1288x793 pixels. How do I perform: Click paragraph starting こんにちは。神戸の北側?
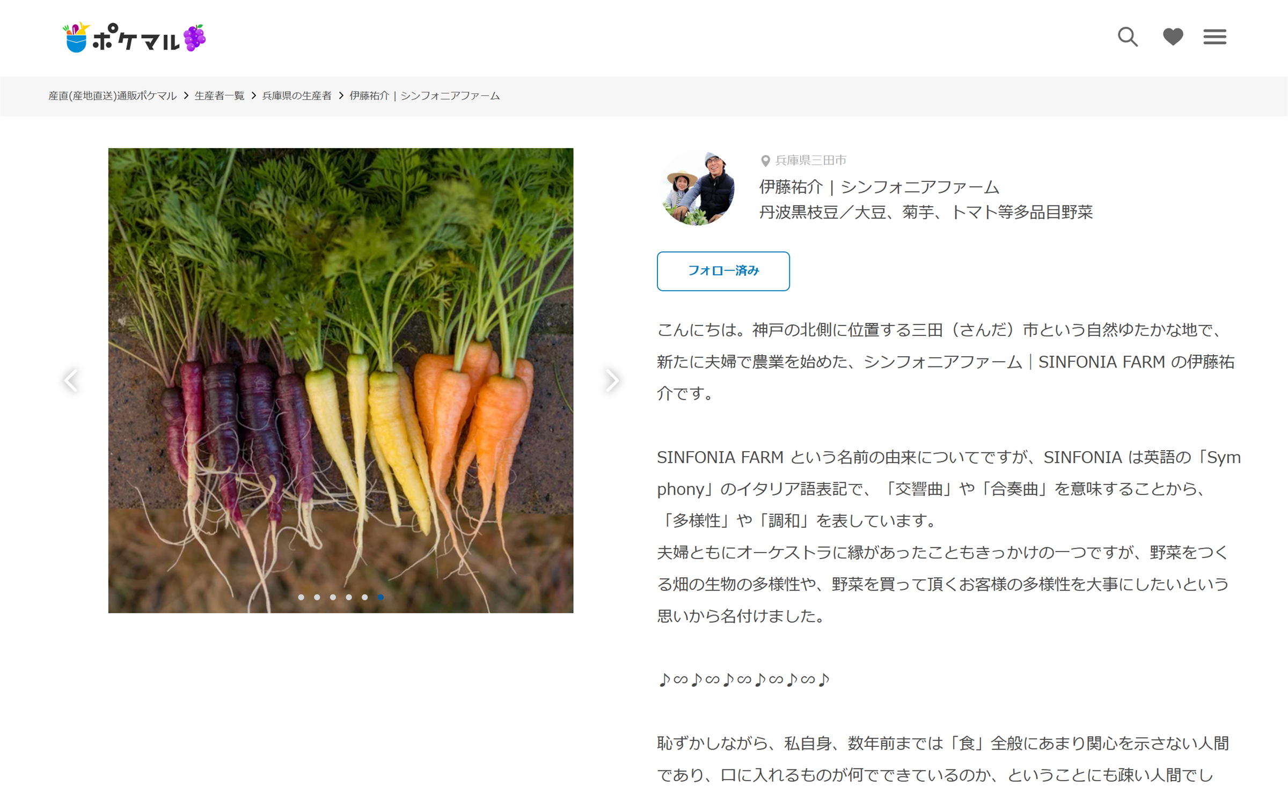946,361
